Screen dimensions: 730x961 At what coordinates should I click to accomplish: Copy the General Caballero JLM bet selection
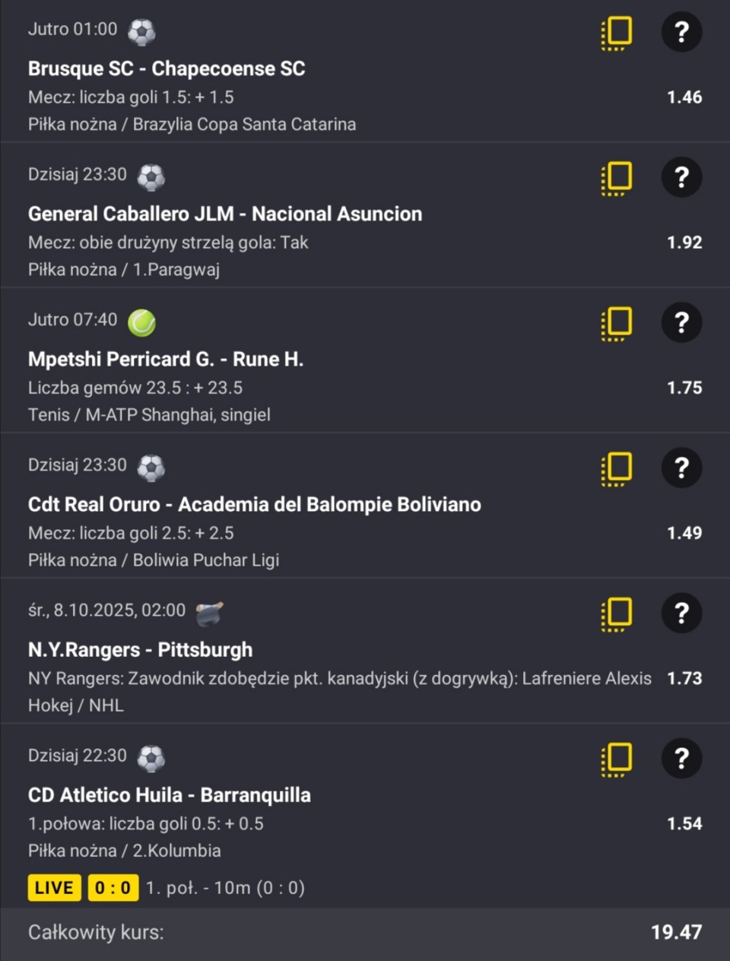pos(617,178)
